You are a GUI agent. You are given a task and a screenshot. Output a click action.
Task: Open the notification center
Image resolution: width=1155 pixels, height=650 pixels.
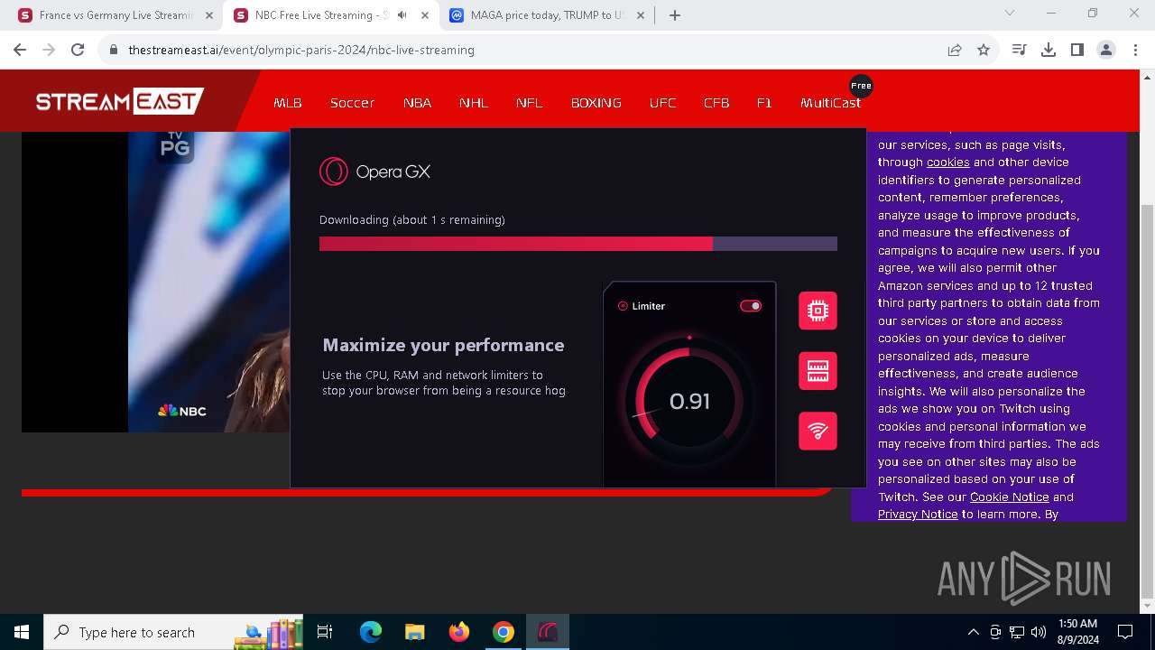coord(1125,632)
